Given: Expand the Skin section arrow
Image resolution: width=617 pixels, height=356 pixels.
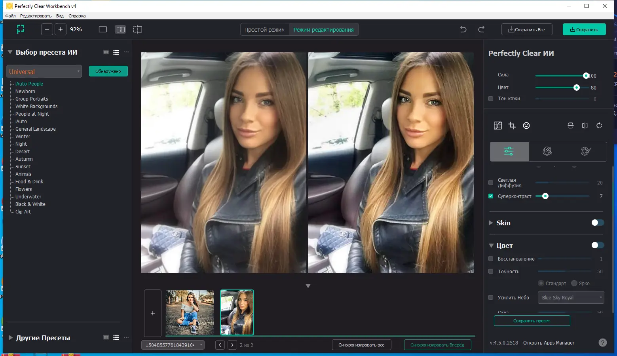Looking at the screenshot, I should [491, 223].
